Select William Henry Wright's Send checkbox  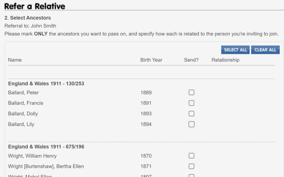191,156
